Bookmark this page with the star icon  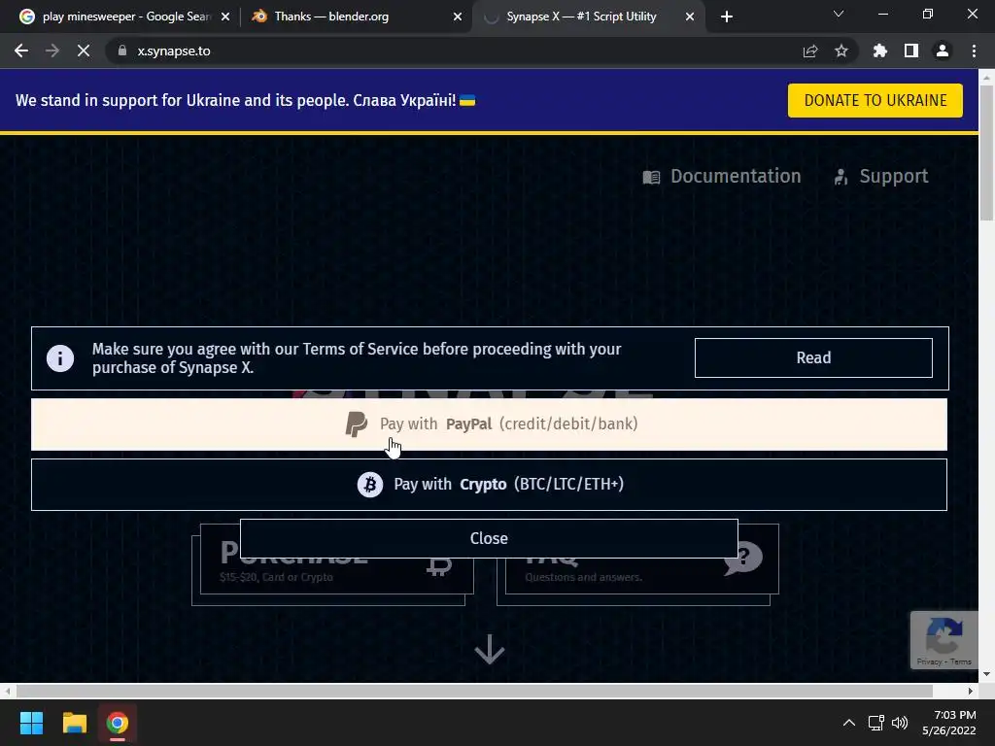coord(841,51)
